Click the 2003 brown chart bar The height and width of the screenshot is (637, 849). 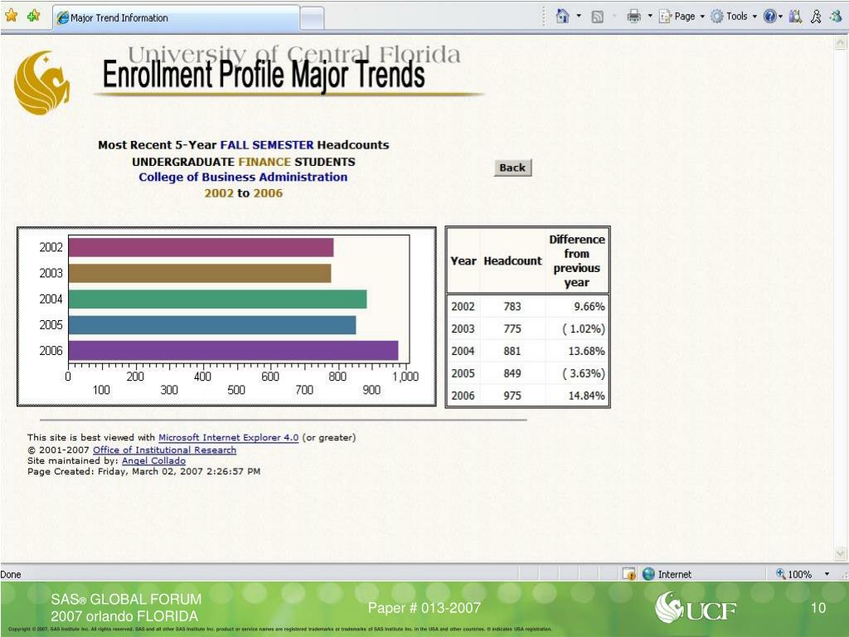200,273
